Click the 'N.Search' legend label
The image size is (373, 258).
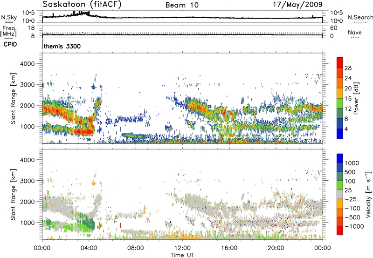click(x=360, y=17)
